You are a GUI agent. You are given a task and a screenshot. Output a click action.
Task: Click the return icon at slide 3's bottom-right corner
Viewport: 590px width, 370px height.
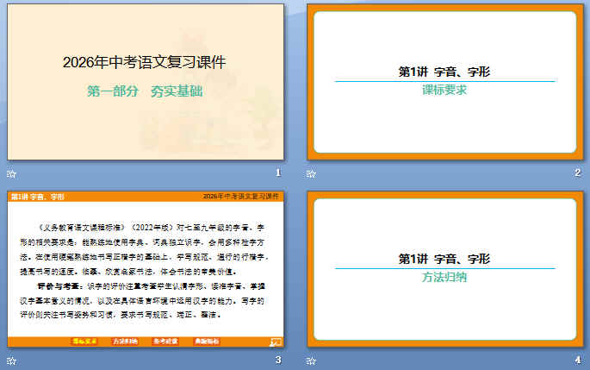click(276, 342)
